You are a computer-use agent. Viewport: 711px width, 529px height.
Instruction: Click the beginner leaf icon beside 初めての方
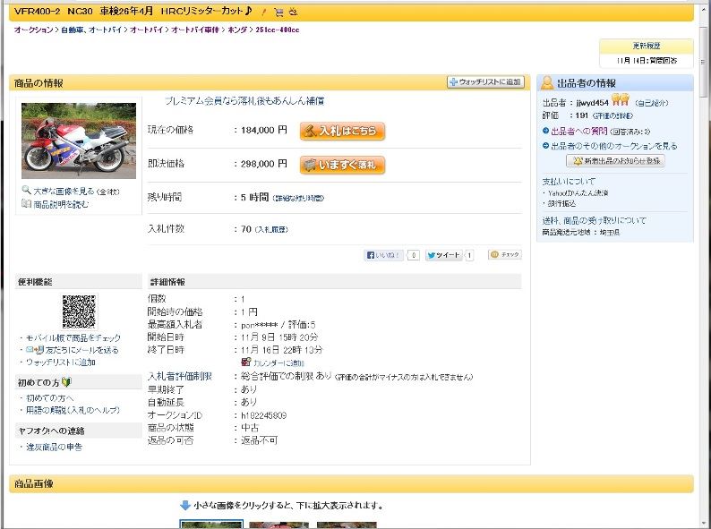coord(66,382)
